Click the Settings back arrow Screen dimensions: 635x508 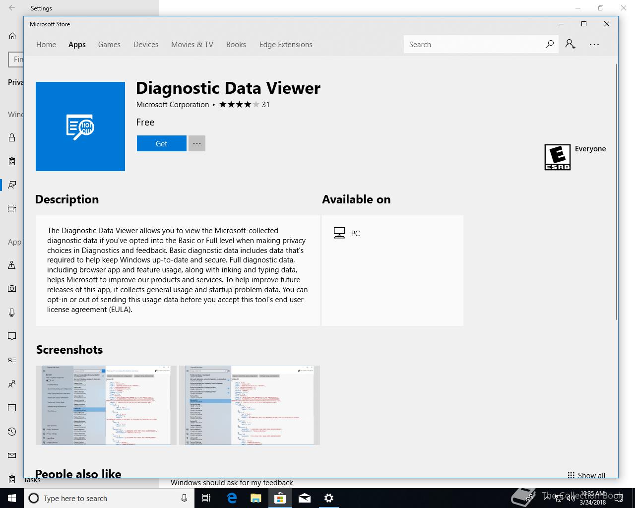tap(12, 8)
